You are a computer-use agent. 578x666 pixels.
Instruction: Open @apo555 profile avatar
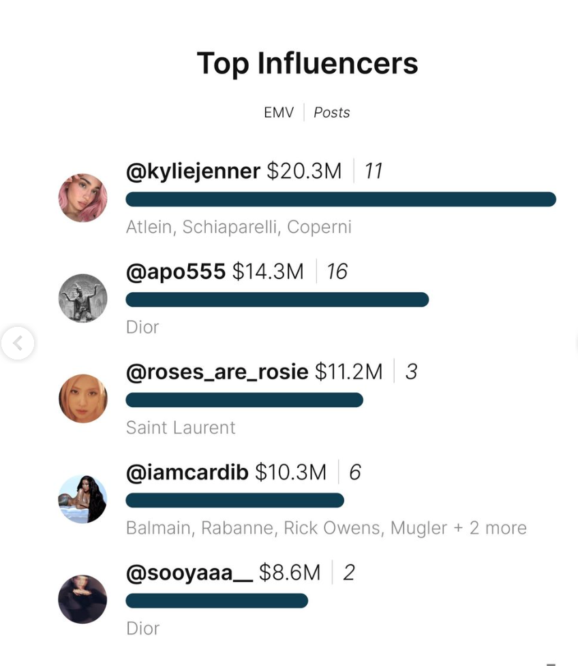[x=83, y=298]
